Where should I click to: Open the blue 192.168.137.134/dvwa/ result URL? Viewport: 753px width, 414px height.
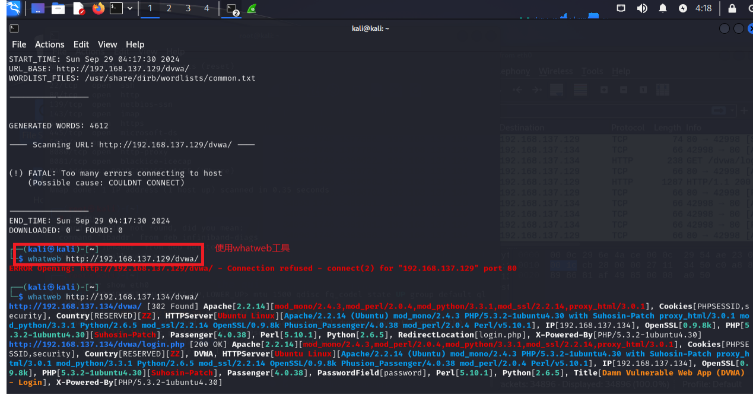click(x=75, y=306)
